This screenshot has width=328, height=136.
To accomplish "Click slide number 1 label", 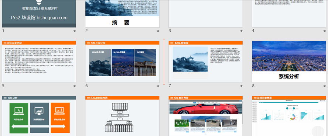I will [x=3, y=31].
